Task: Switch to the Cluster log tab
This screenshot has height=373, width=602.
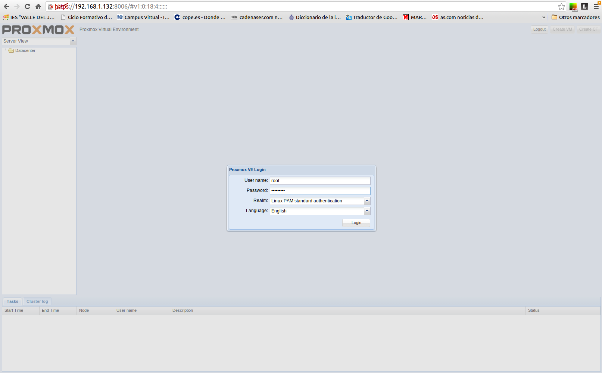Action: (37, 302)
